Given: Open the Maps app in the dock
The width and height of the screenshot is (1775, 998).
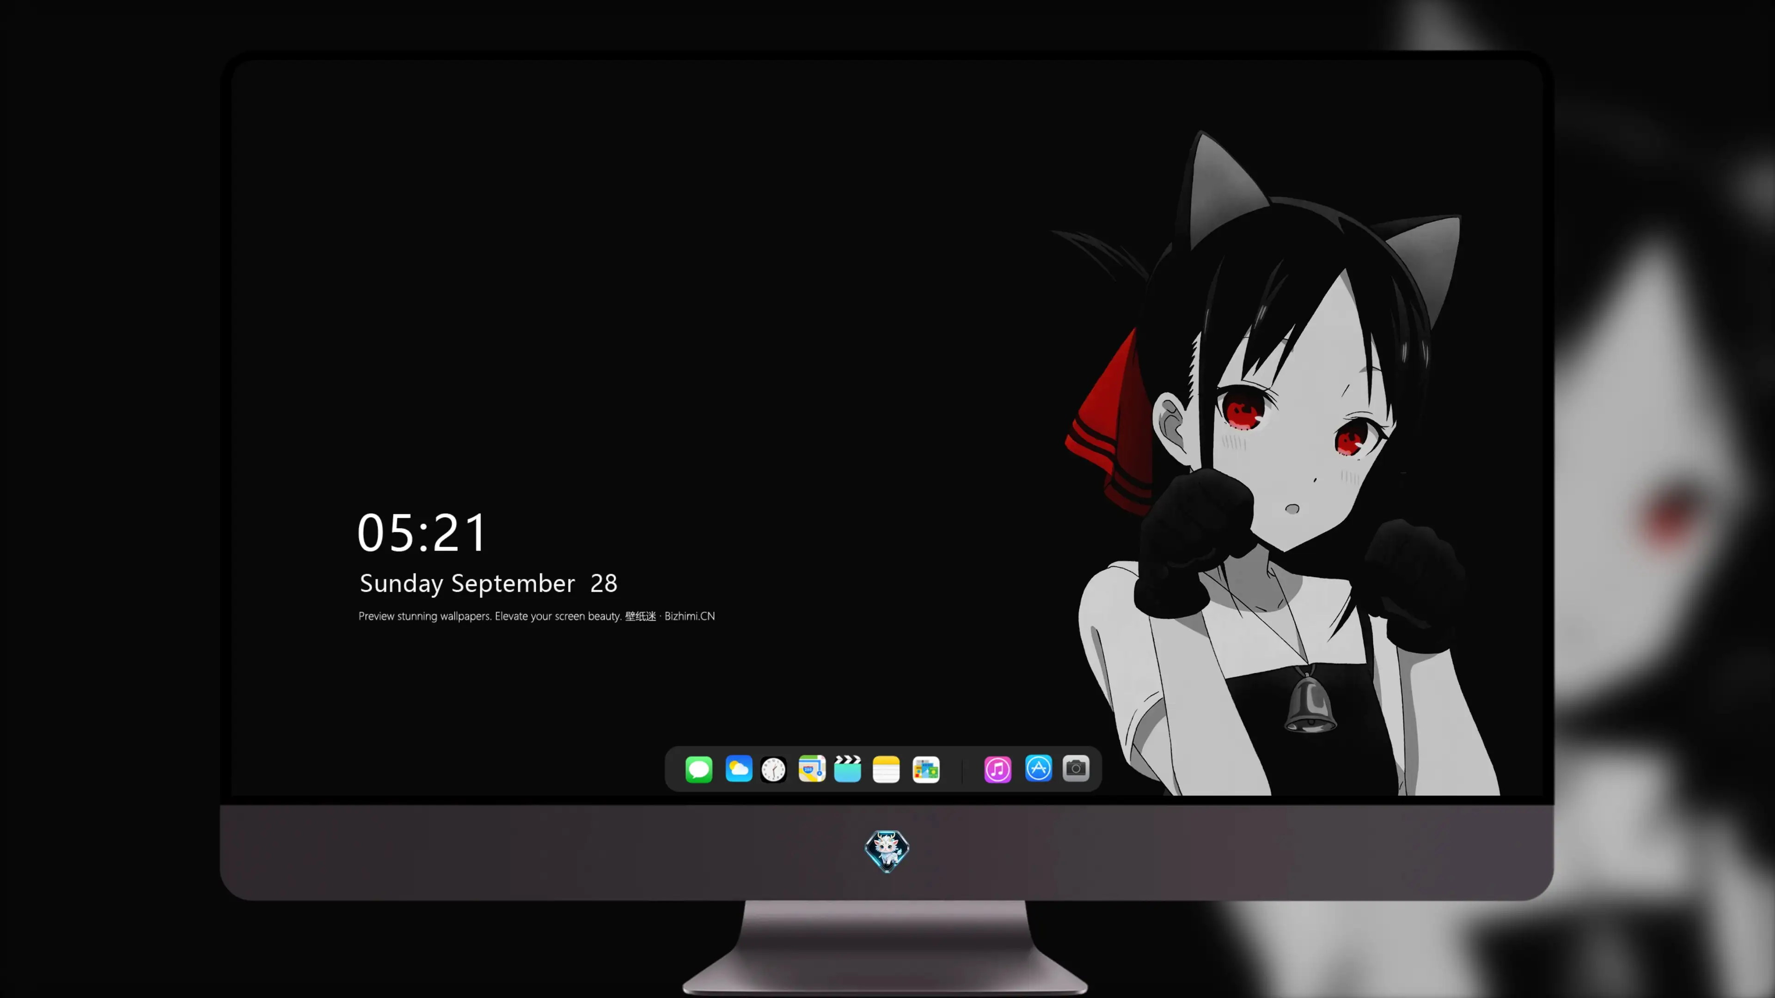Looking at the screenshot, I should tap(812, 769).
